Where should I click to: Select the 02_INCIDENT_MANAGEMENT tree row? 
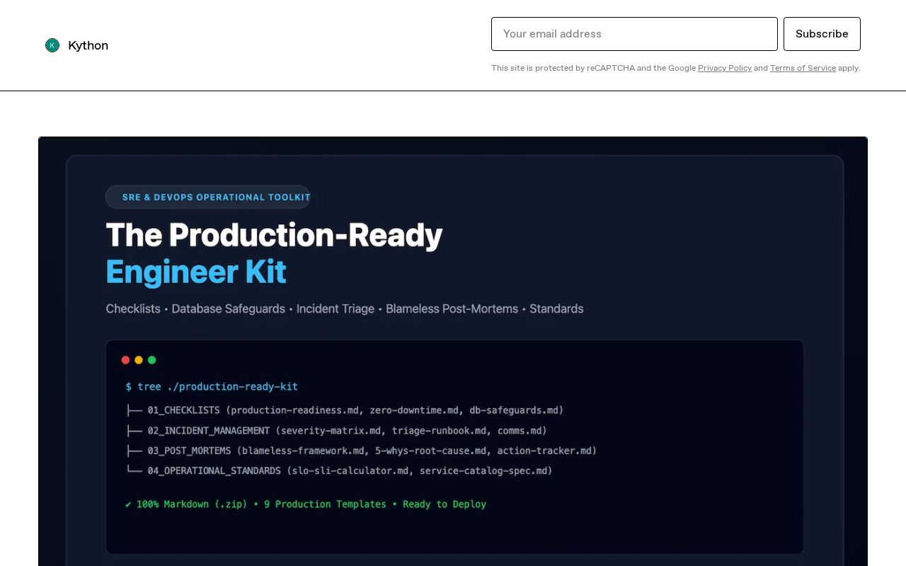(336, 431)
